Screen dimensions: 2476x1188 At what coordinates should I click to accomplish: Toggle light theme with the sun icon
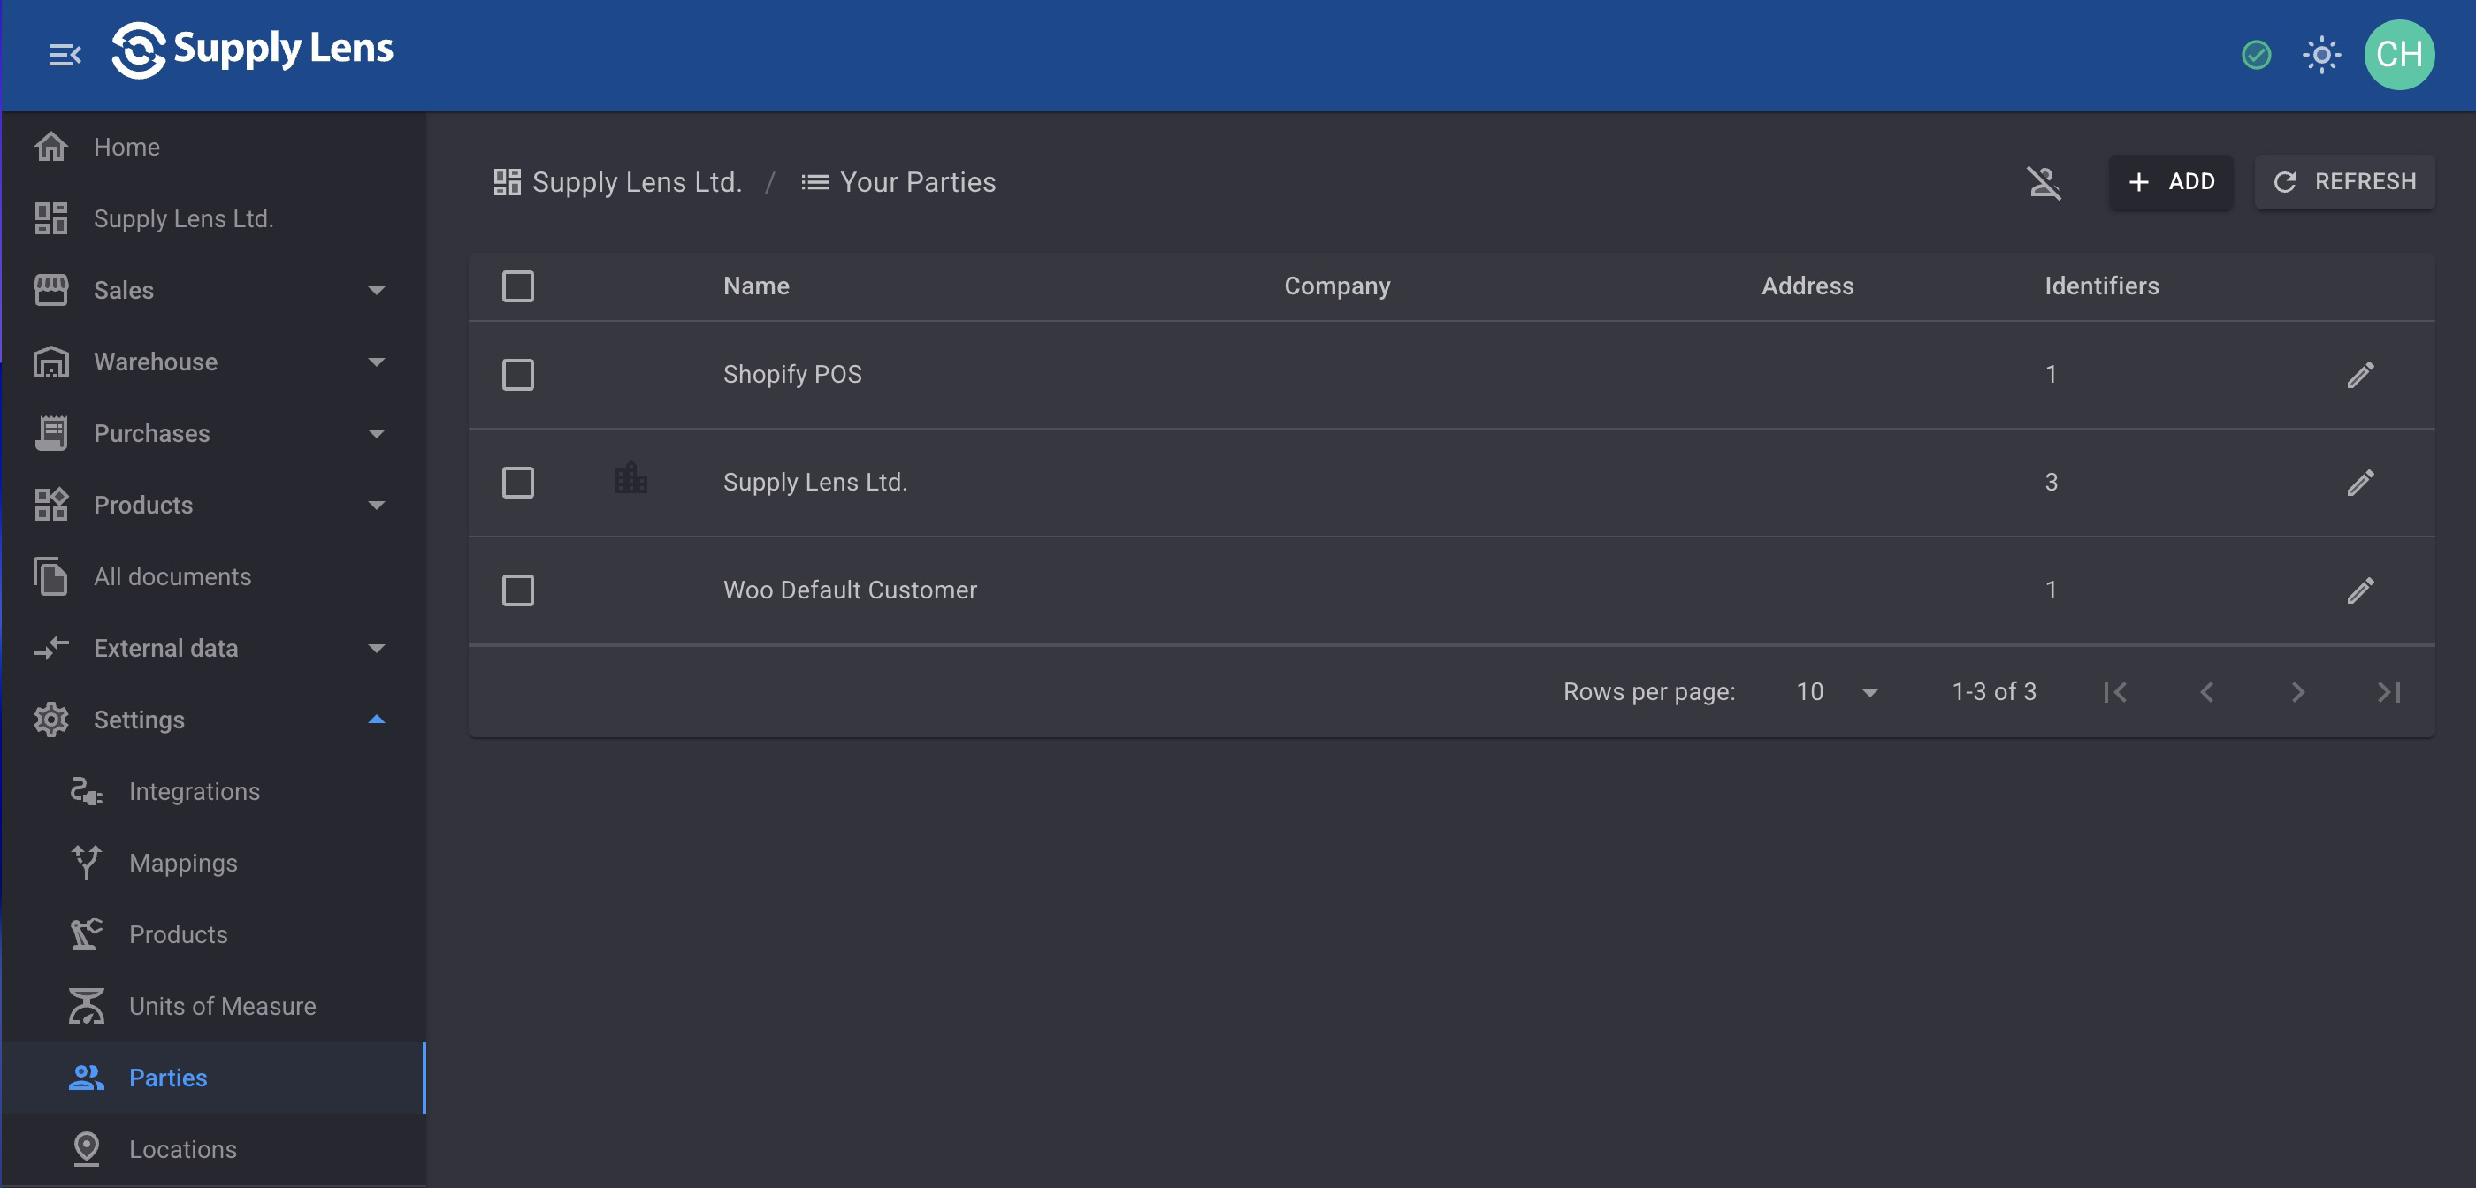tap(2321, 55)
